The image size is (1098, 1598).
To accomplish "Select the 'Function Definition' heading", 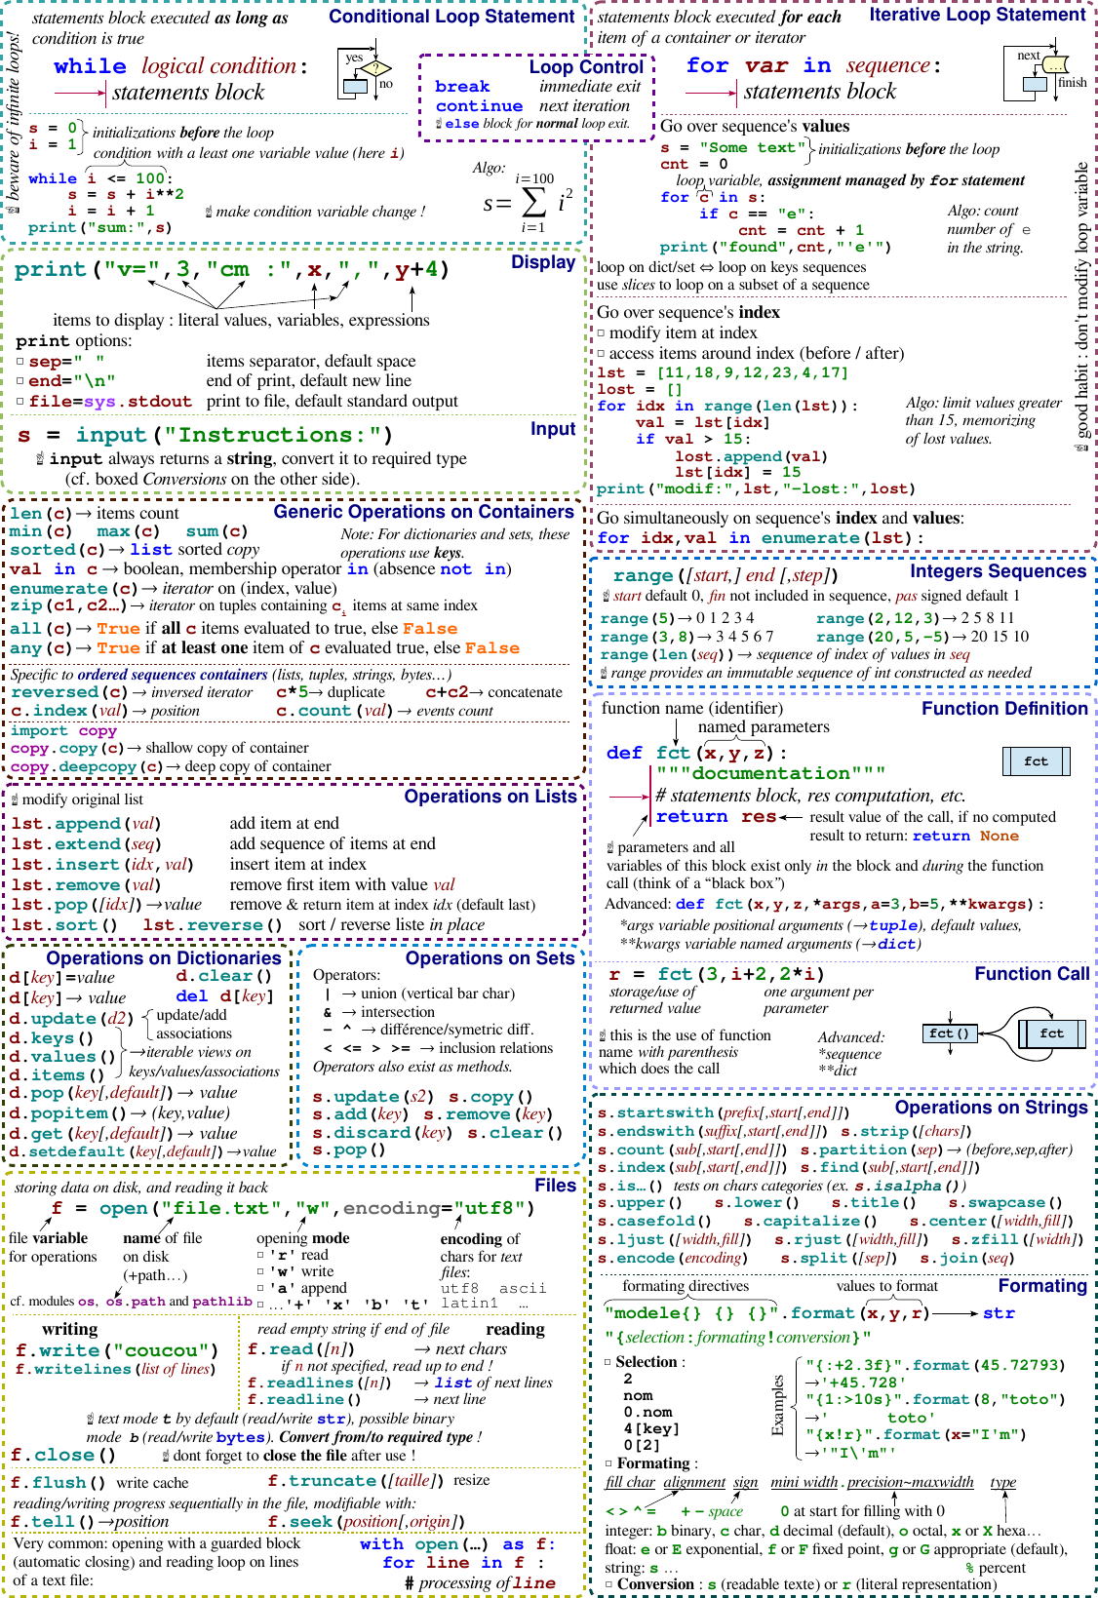I will [x=1004, y=709].
